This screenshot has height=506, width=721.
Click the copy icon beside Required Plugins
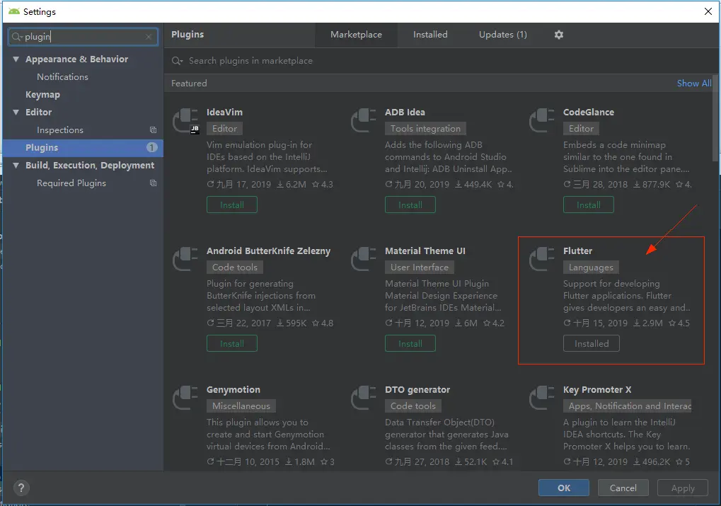tap(153, 183)
